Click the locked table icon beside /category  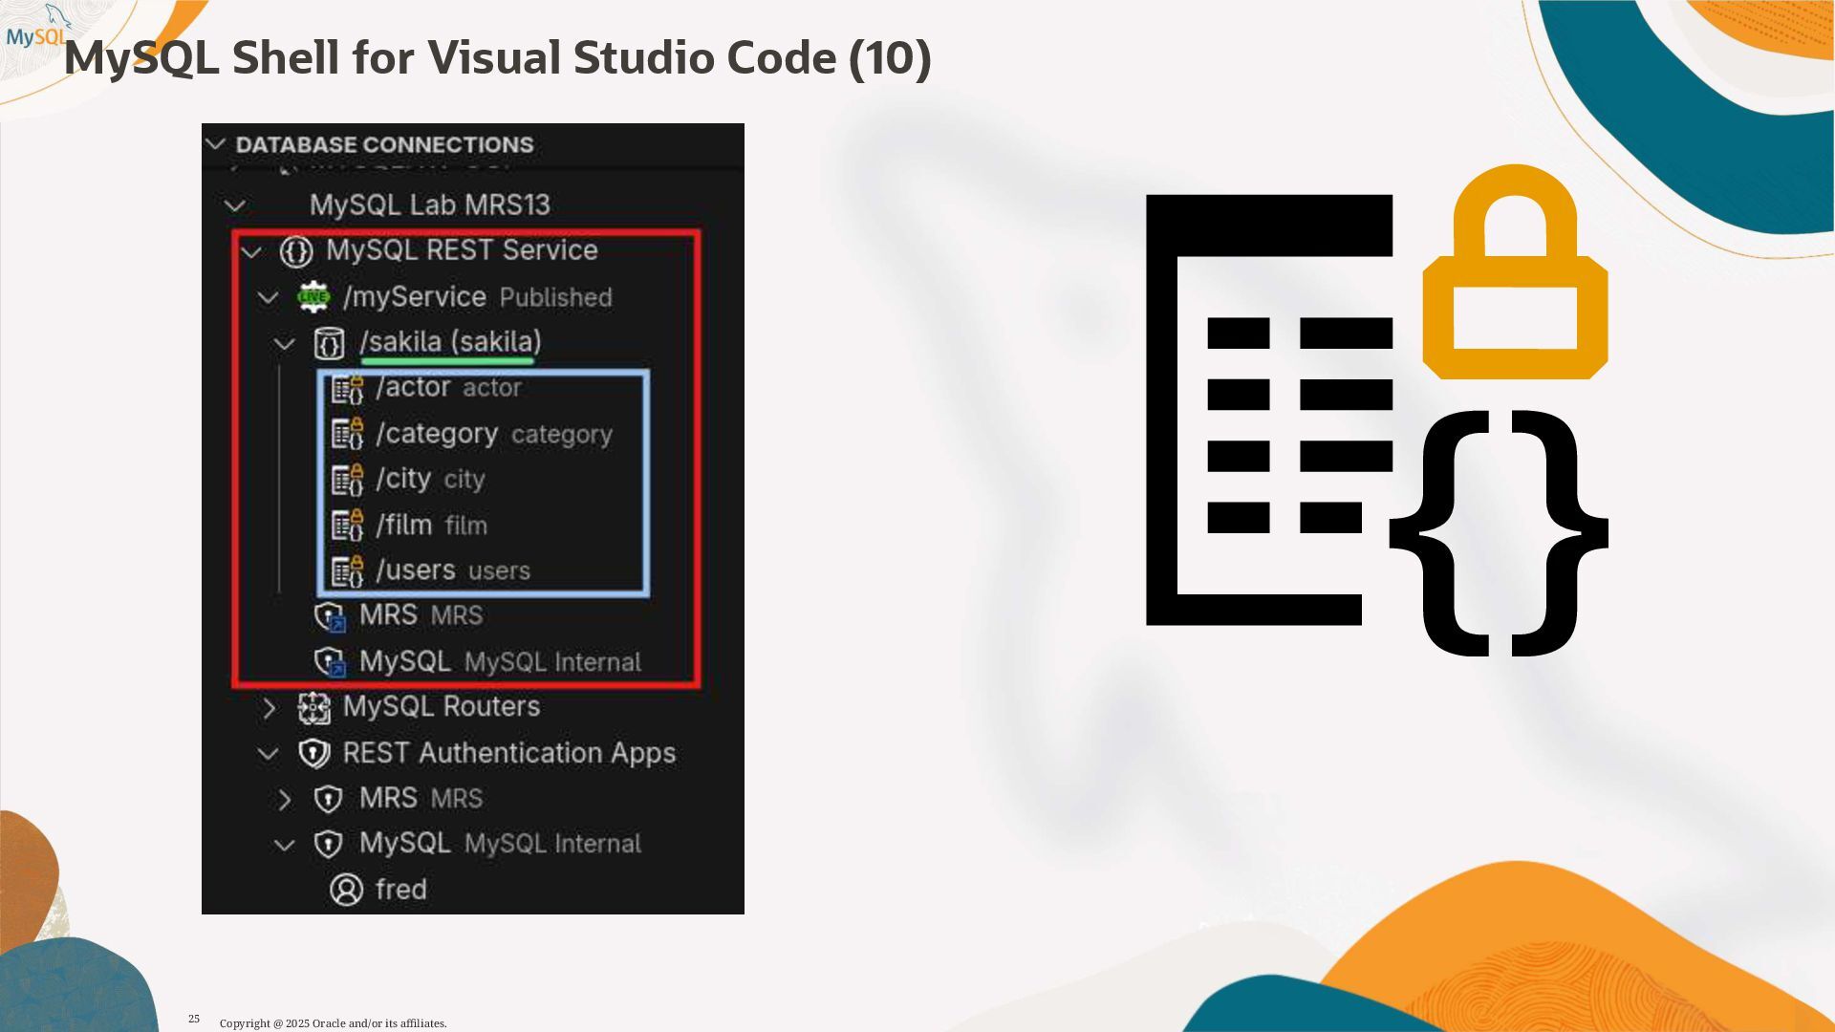click(x=347, y=434)
